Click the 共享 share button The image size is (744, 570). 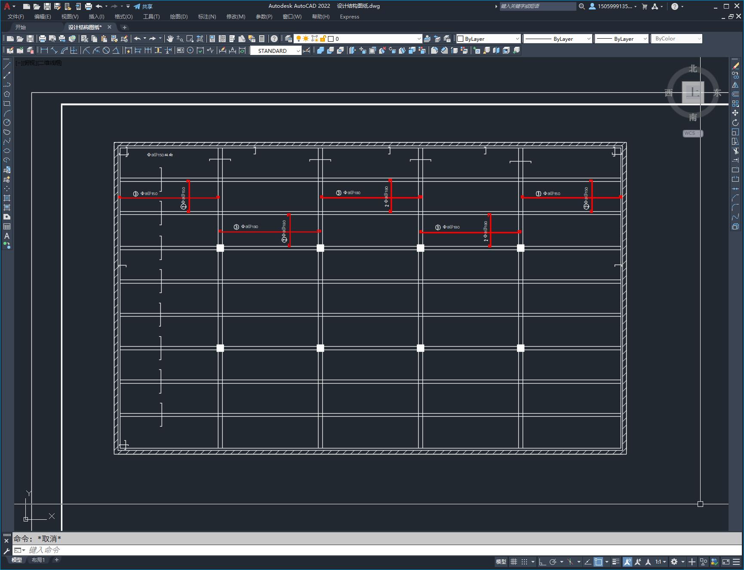point(143,6)
